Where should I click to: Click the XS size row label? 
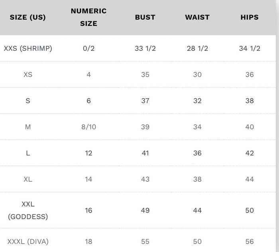[28, 75]
